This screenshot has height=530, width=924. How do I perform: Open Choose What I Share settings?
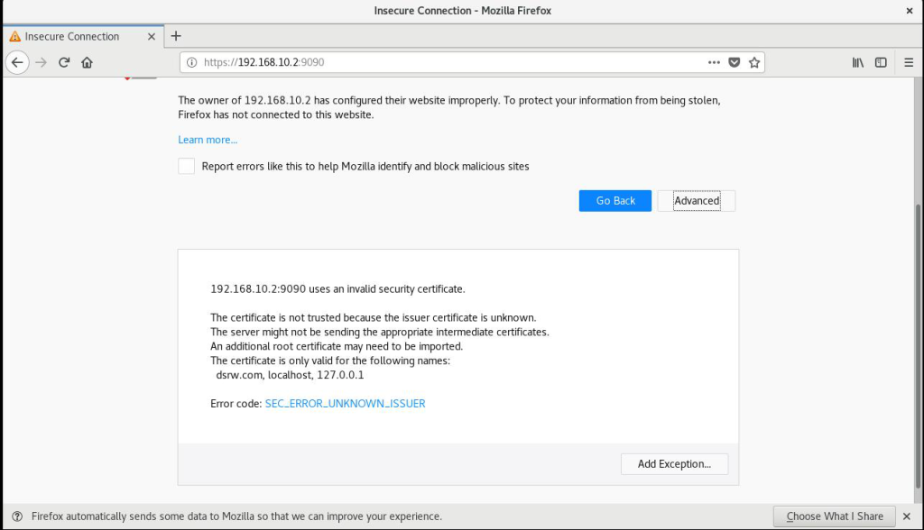[835, 516]
